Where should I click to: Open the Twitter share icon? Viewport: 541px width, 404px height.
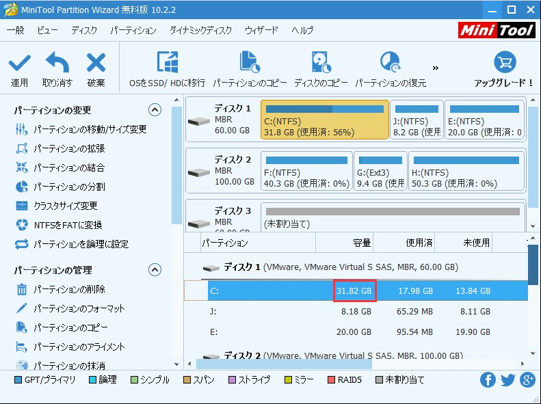point(507,380)
